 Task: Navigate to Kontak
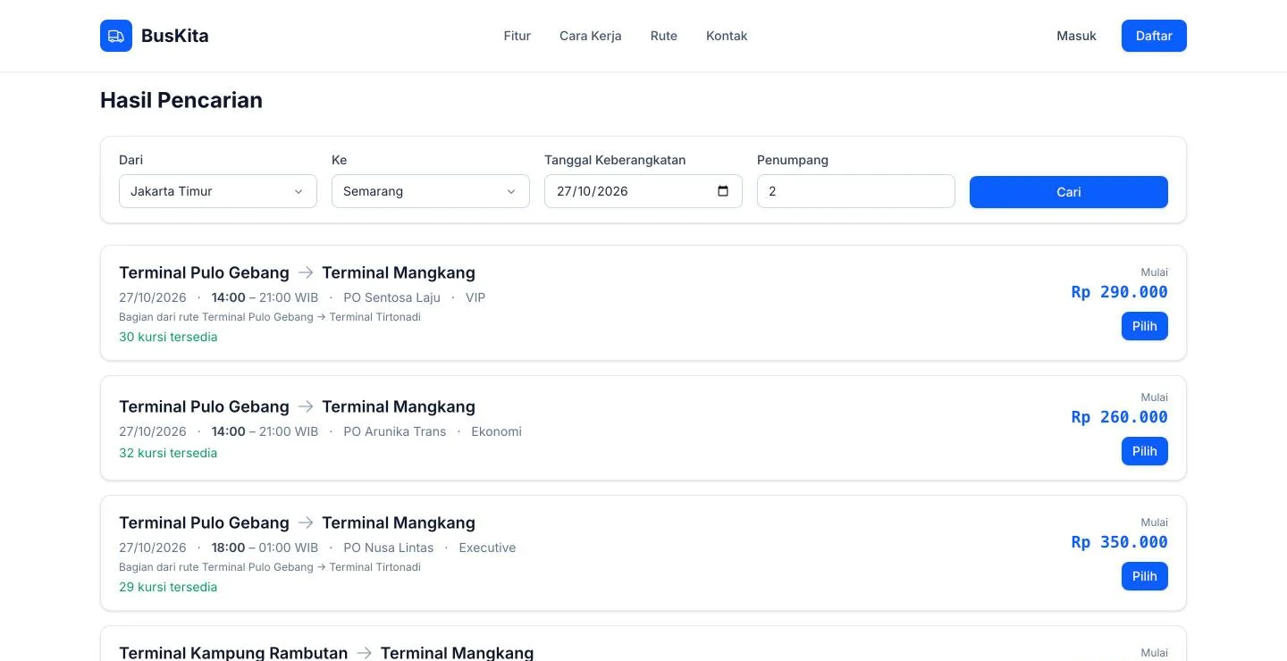pos(727,36)
